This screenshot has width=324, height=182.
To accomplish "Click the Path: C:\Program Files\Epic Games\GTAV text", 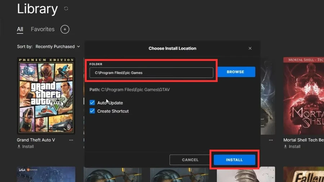I will tap(130, 90).
